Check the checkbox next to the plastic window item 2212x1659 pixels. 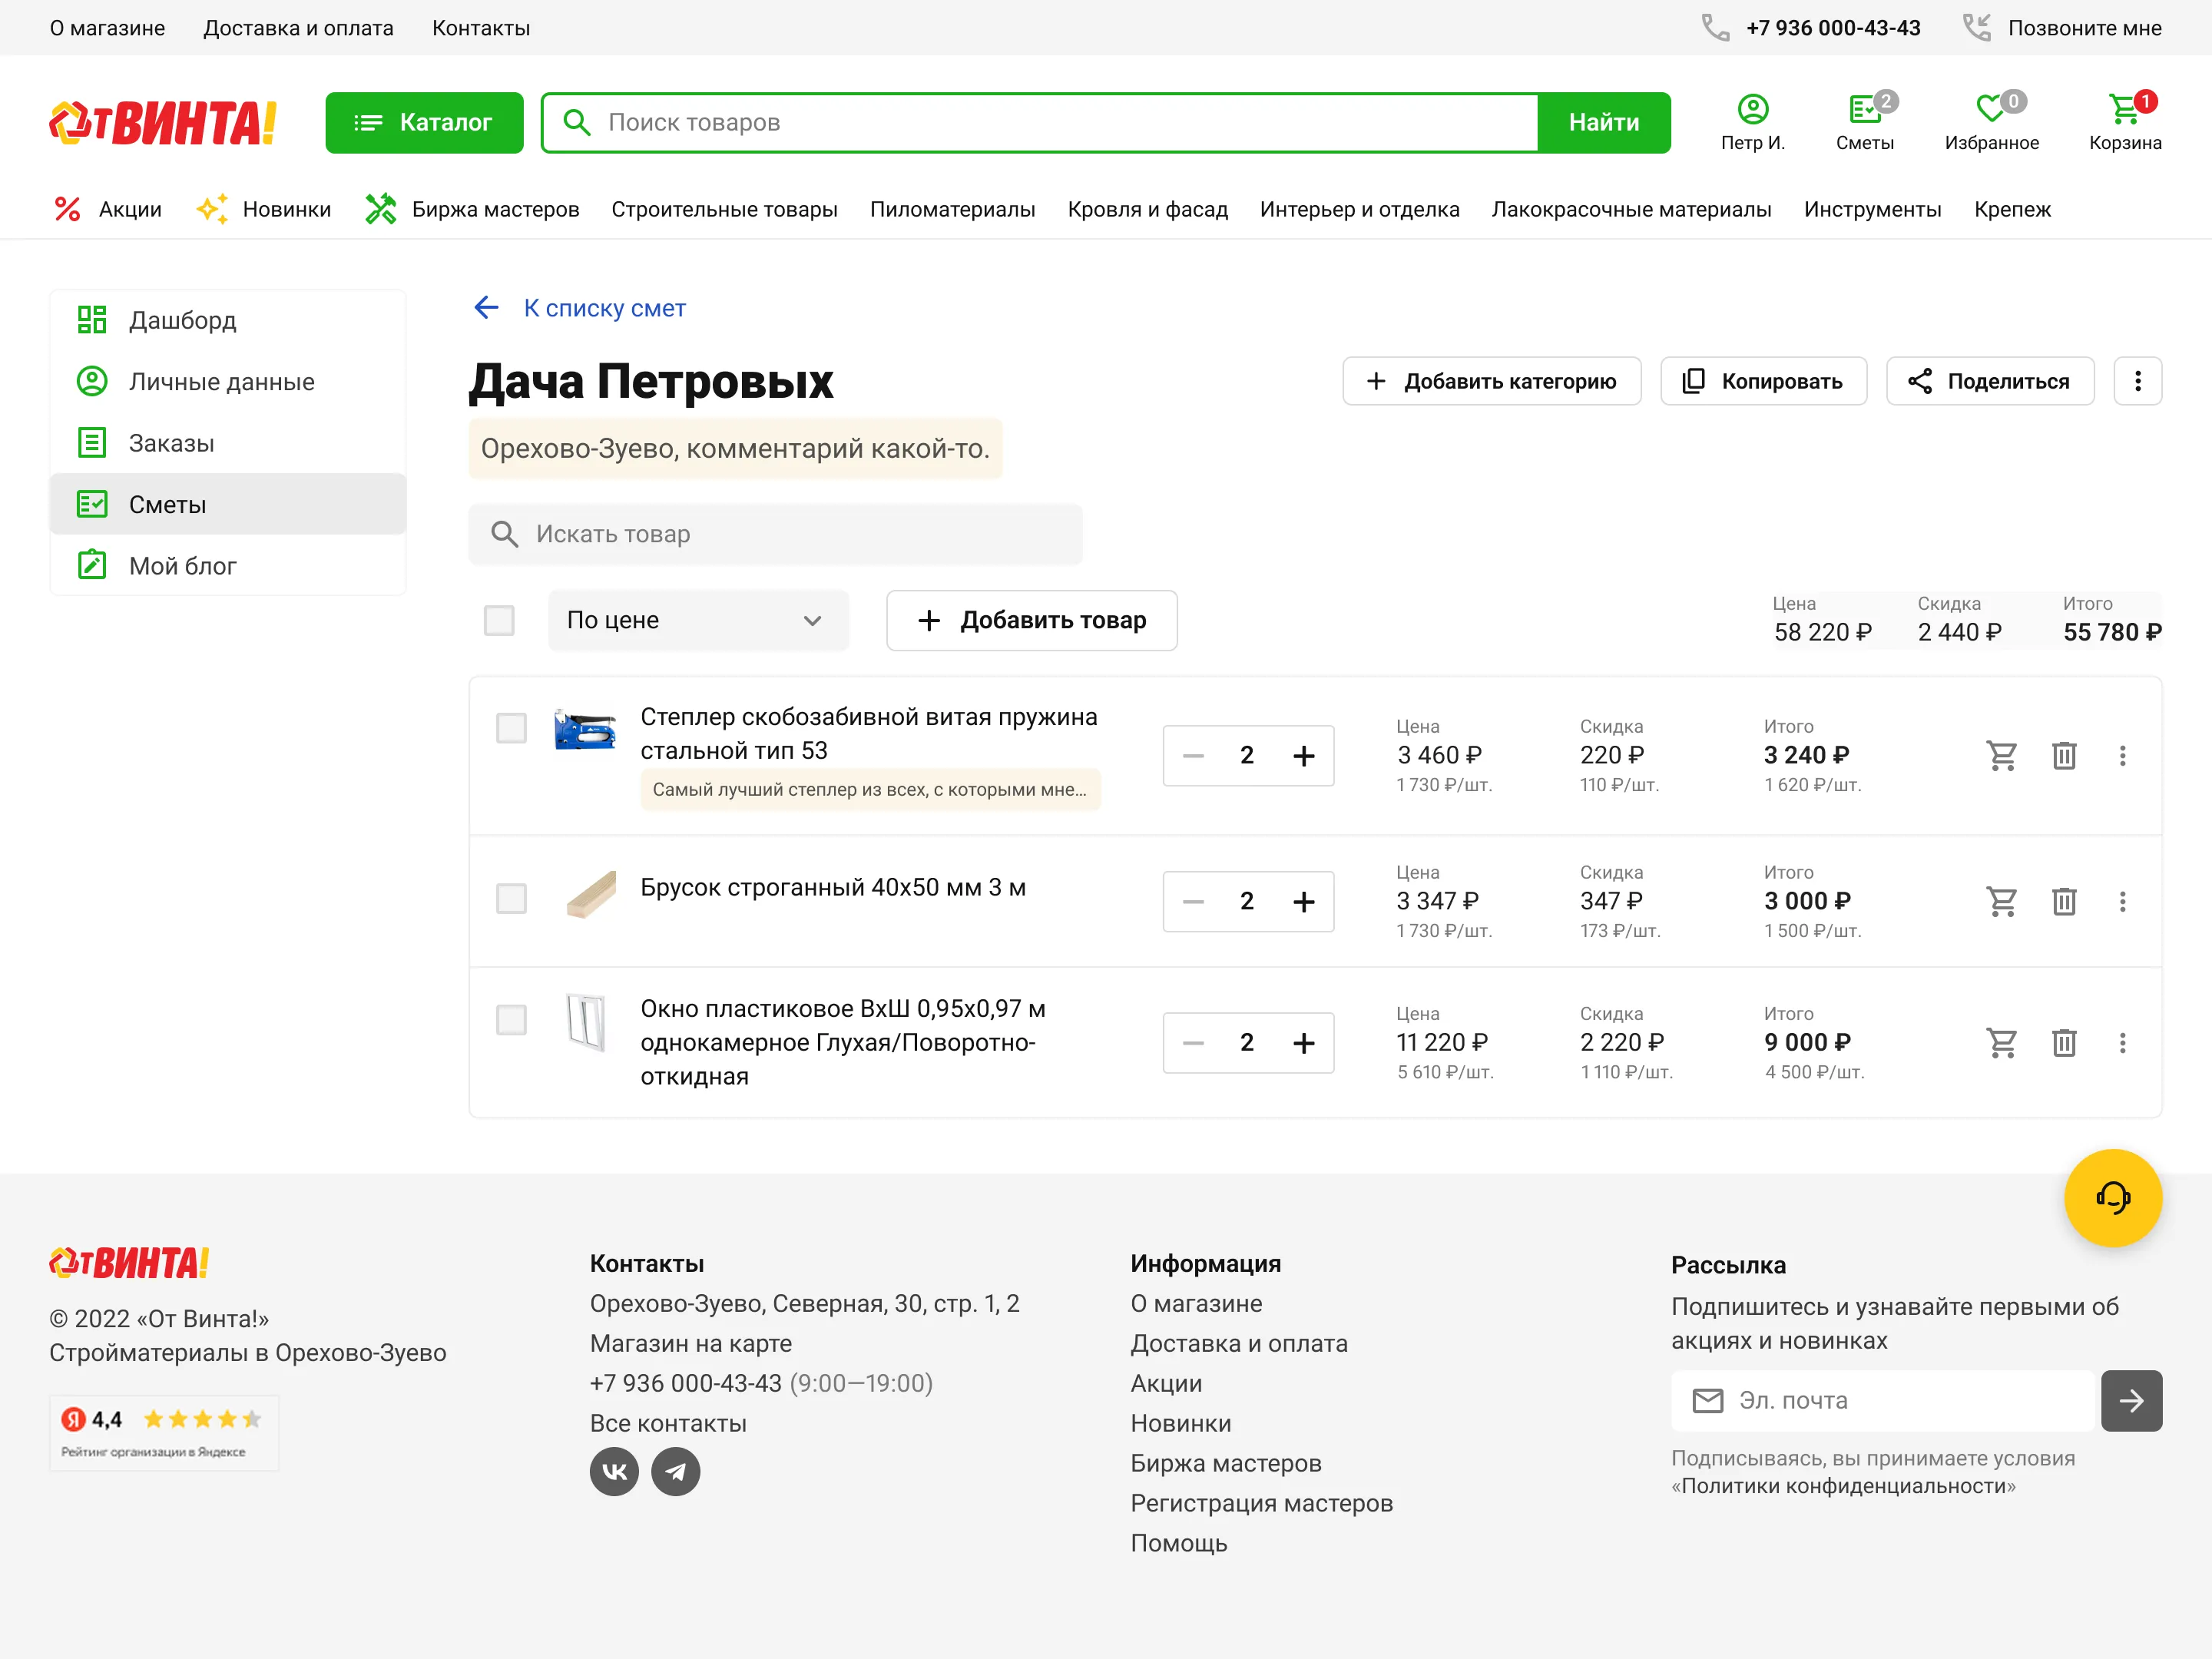[x=511, y=1019]
